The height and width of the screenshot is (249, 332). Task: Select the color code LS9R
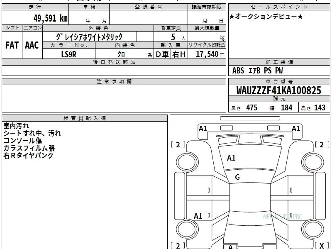pos(68,54)
